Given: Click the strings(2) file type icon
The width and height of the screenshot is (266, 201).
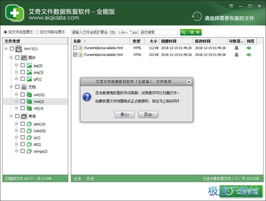Looking at the screenshot, I should (x=29, y=151).
